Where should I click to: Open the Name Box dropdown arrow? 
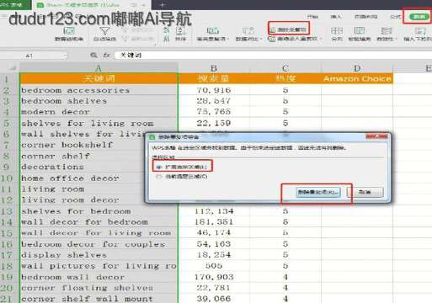point(66,56)
